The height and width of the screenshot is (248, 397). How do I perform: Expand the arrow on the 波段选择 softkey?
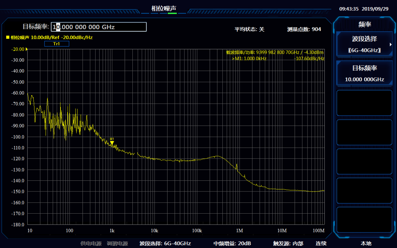click(x=390, y=44)
